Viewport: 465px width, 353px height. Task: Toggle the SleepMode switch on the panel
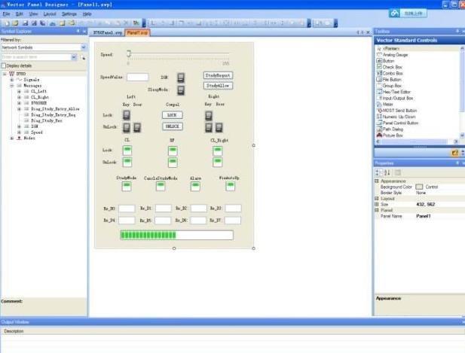181,90
